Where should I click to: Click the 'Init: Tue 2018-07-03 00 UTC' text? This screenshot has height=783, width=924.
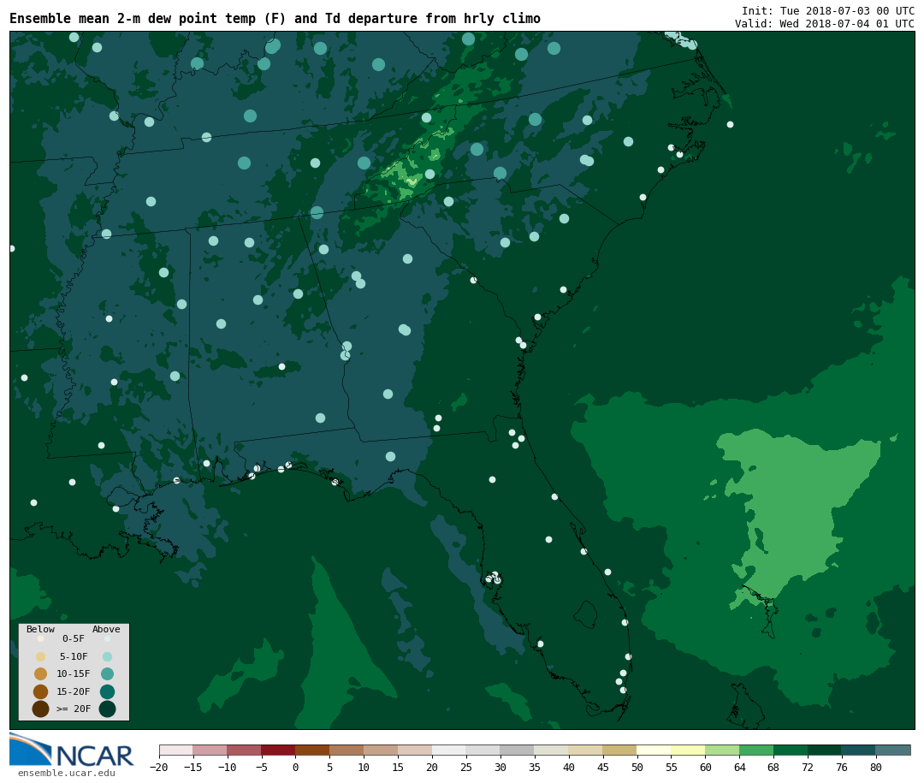click(827, 10)
